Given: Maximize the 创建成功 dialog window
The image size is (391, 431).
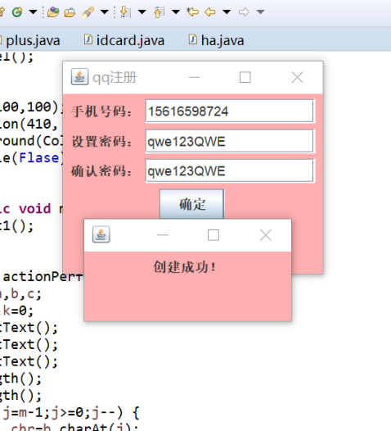Looking at the screenshot, I should (x=213, y=235).
